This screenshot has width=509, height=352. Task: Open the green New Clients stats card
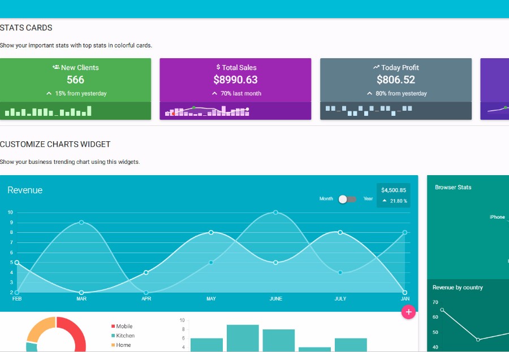(75, 89)
